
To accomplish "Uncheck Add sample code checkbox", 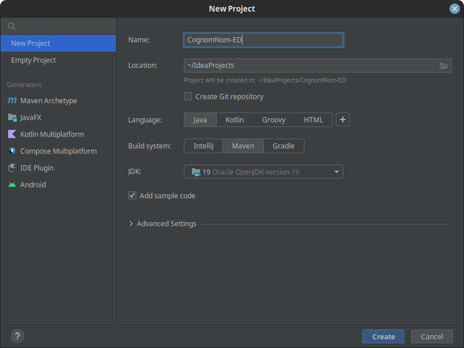I will (x=132, y=195).
